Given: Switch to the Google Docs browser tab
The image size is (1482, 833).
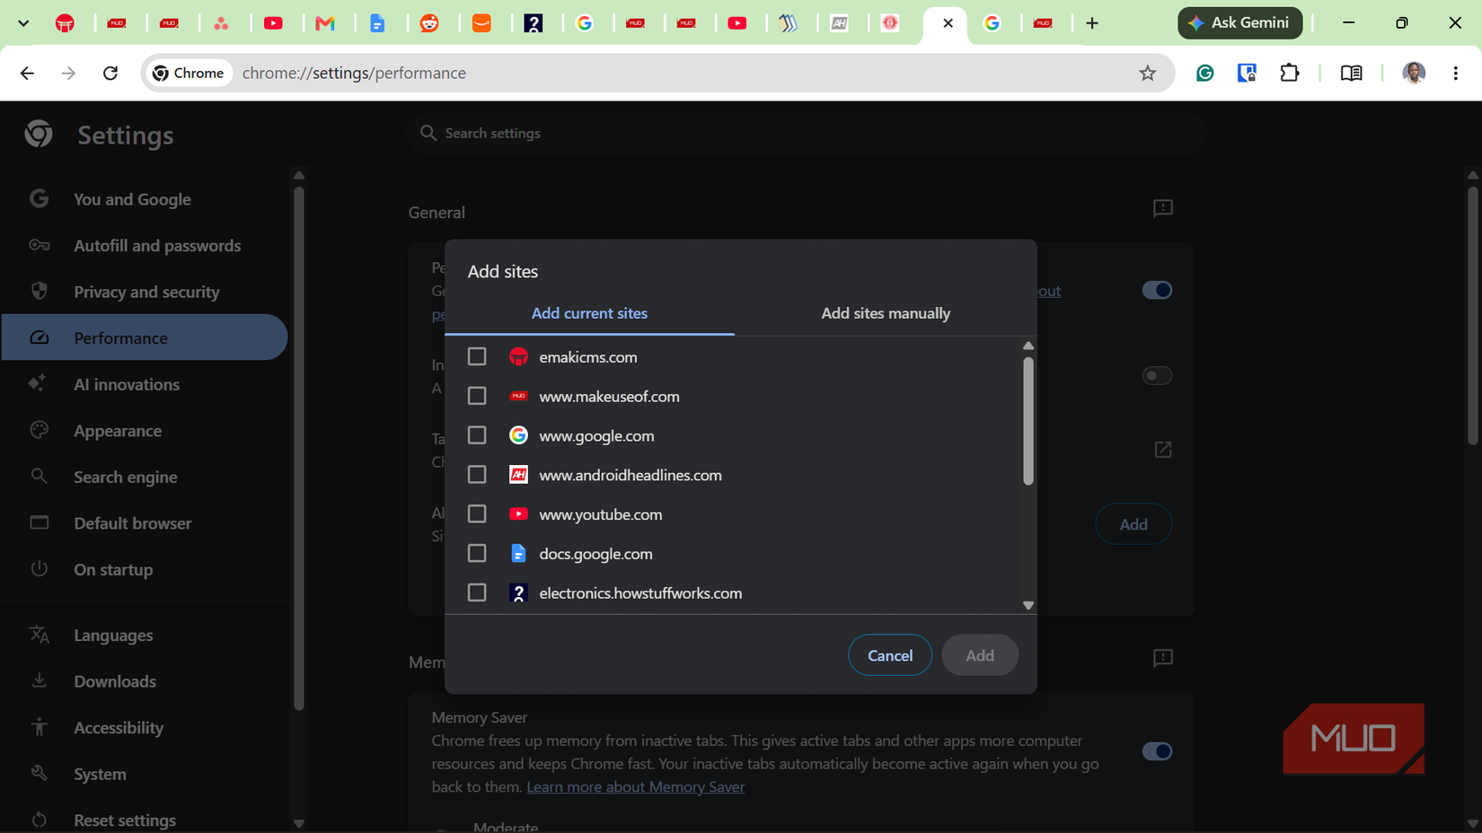Looking at the screenshot, I should pos(377,23).
